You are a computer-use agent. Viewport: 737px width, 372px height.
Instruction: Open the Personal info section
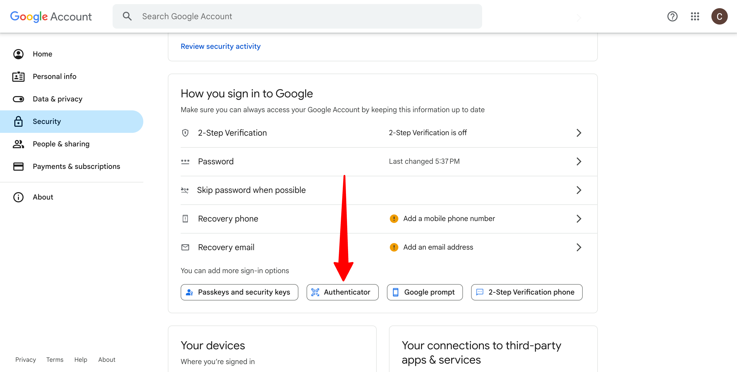point(72,77)
